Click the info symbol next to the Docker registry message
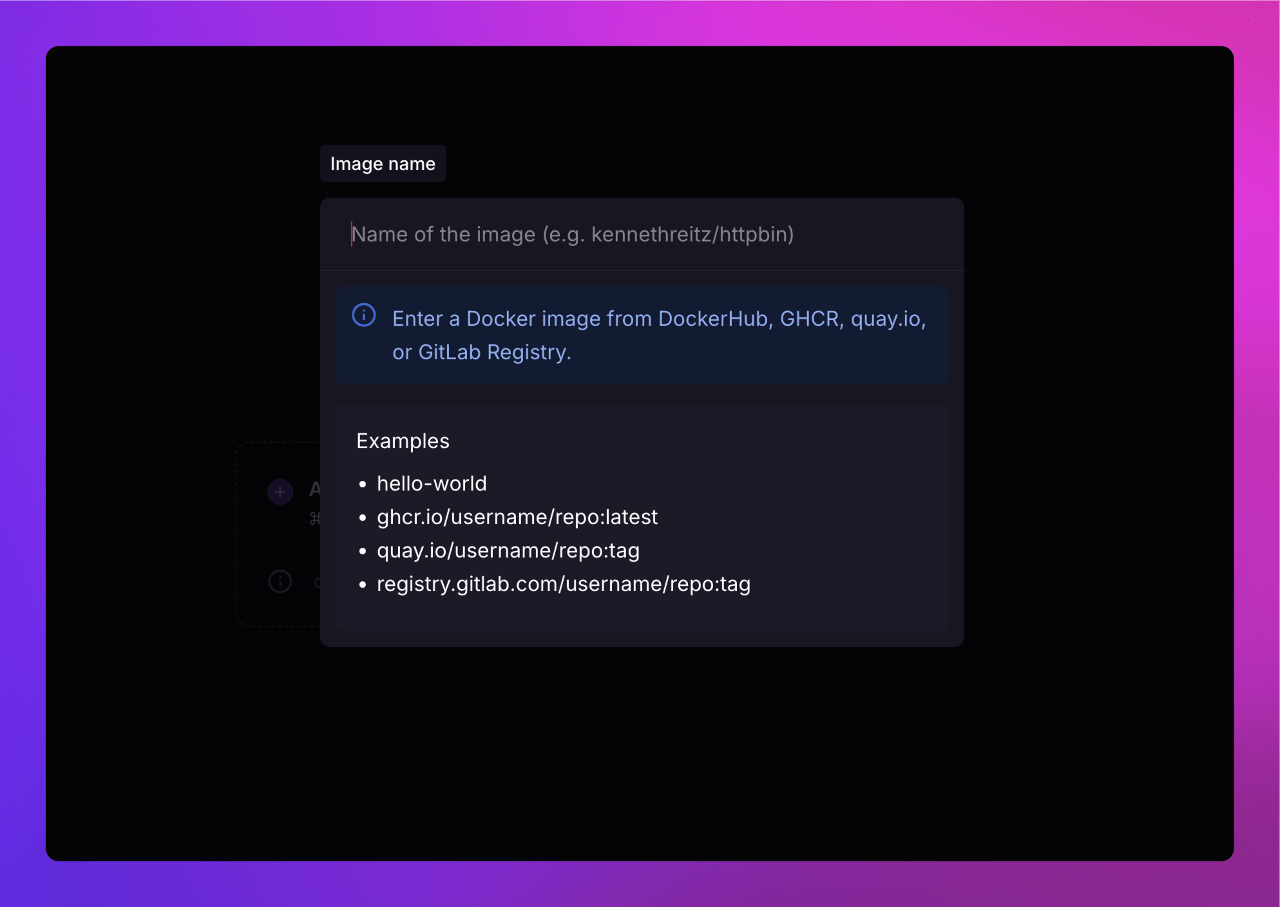The image size is (1280, 907). (x=364, y=317)
